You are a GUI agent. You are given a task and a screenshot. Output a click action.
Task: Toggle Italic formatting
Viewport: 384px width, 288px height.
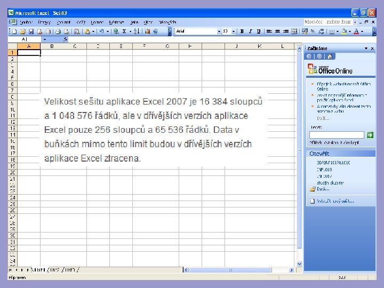250,31
